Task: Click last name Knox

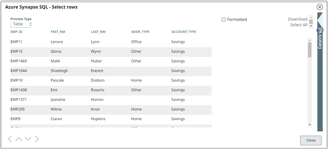Action: coord(95,109)
